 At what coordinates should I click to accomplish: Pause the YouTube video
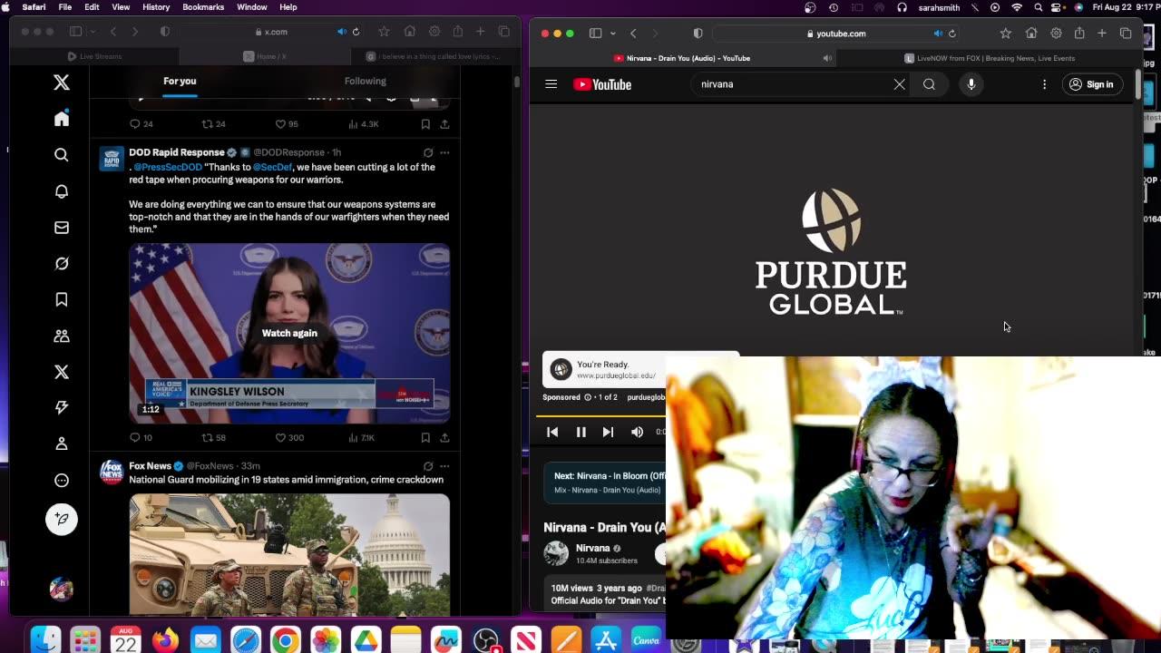pyautogui.click(x=580, y=432)
